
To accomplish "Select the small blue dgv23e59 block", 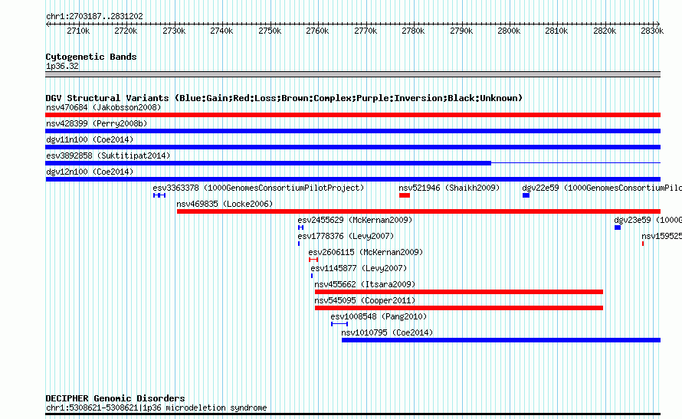I will [x=618, y=228].
